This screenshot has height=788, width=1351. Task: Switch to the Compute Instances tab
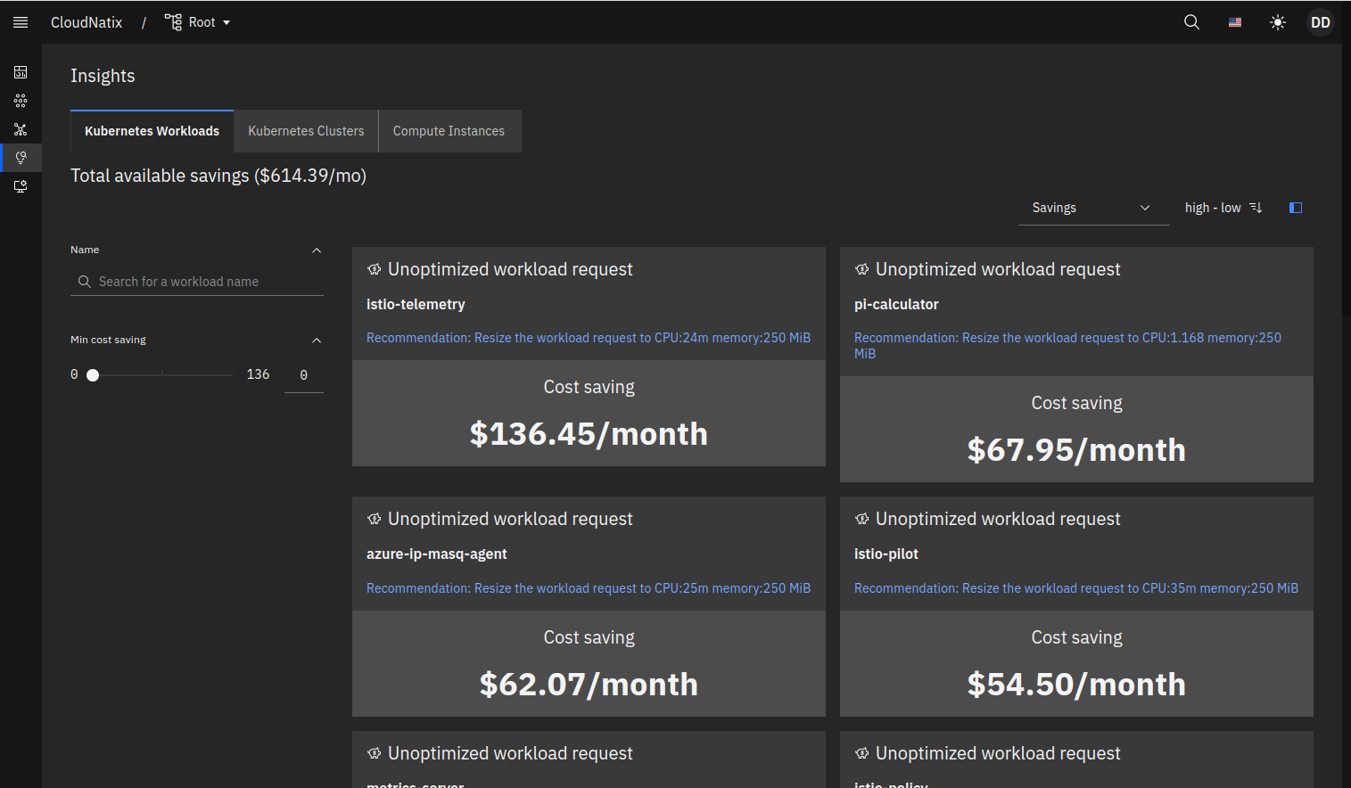pos(449,131)
